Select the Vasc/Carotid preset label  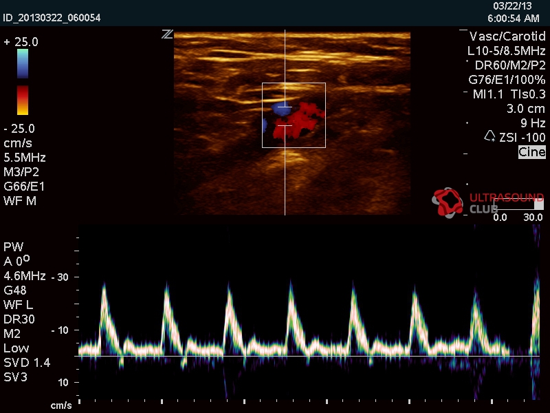[x=507, y=36]
